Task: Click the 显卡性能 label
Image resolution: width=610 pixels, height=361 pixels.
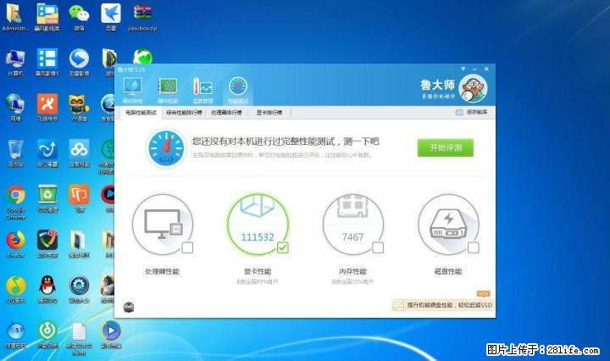Action: click(x=258, y=271)
